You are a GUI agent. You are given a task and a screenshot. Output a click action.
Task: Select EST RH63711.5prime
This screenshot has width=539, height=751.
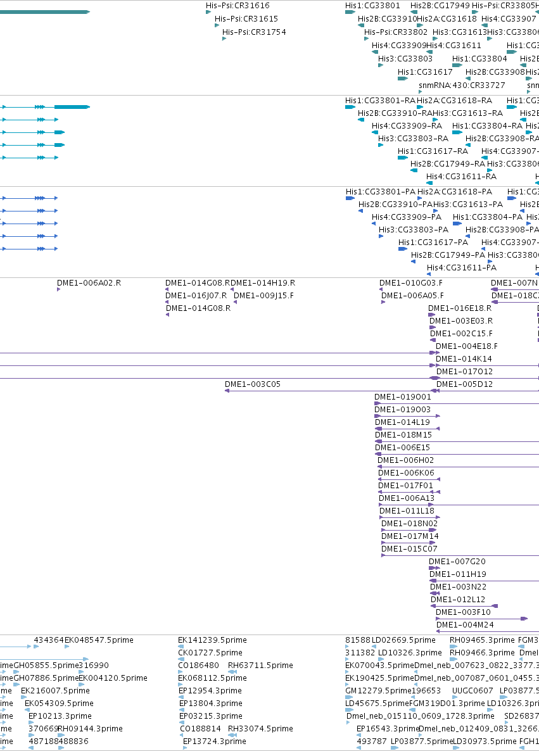260,666
